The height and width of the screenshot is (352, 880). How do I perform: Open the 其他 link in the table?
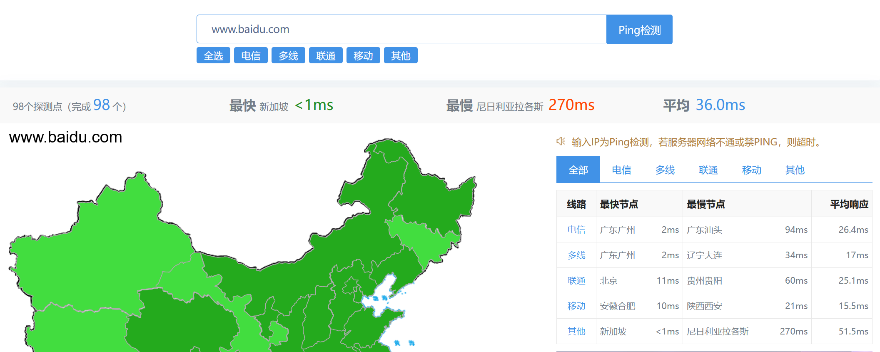(x=576, y=331)
